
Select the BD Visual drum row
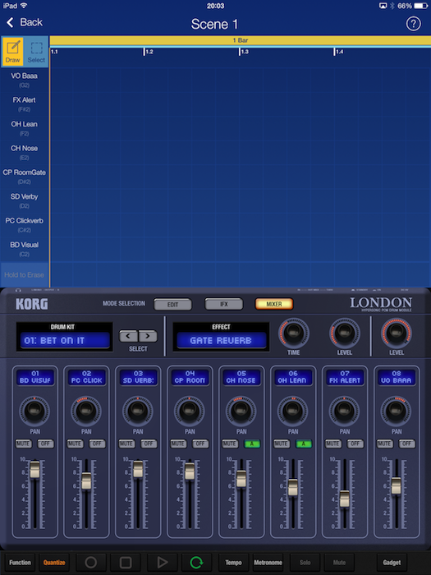tap(24, 249)
